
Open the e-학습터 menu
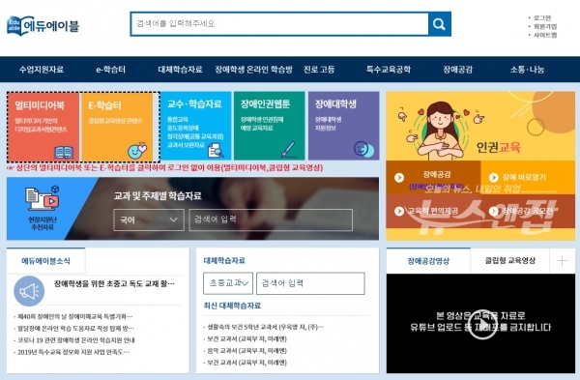pyautogui.click(x=110, y=70)
